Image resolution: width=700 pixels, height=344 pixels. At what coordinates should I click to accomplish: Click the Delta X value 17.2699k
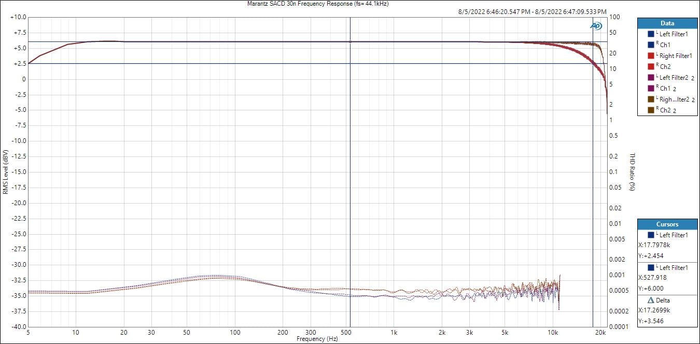656,311
